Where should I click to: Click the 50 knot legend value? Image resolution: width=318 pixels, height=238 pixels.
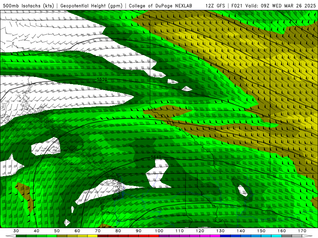57,231
